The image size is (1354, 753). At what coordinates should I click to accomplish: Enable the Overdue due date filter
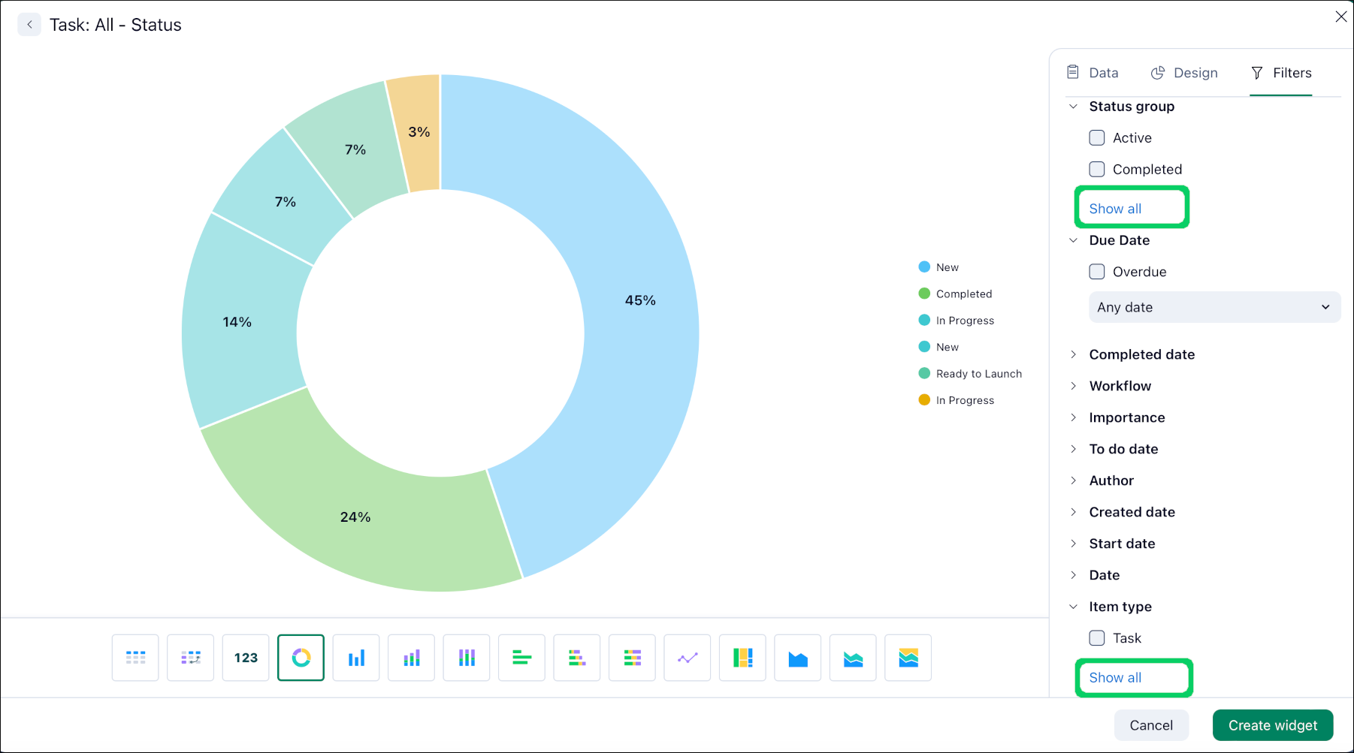1096,272
